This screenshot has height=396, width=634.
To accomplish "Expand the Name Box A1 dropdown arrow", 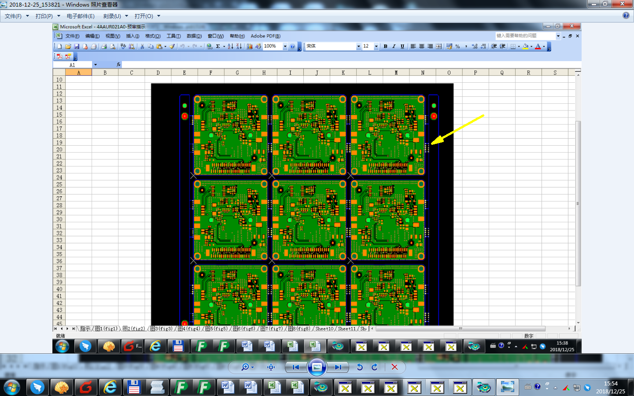I will click(95, 65).
